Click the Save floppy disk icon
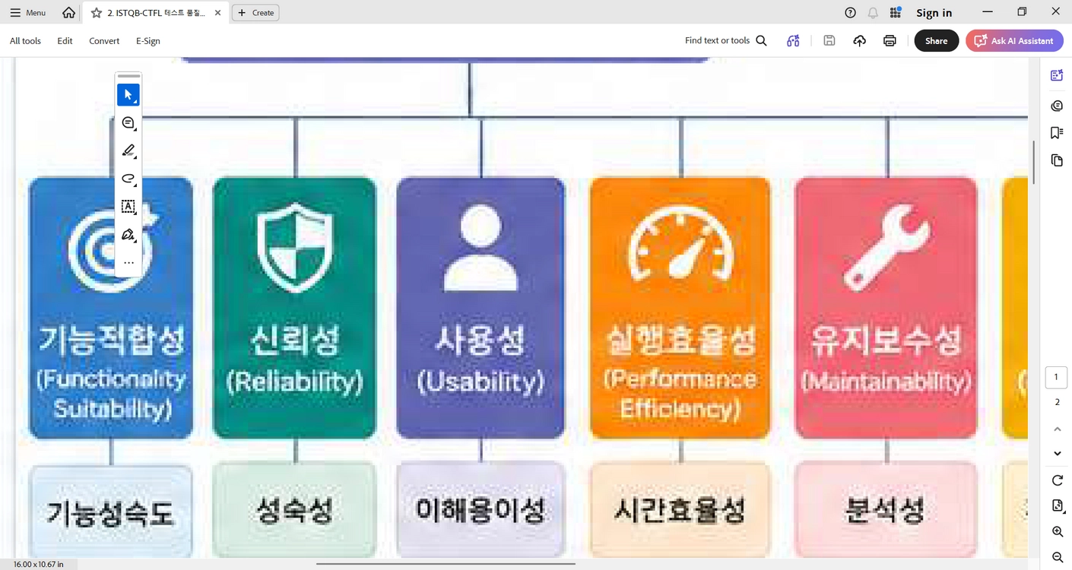1072x570 pixels. coord(829,41)
